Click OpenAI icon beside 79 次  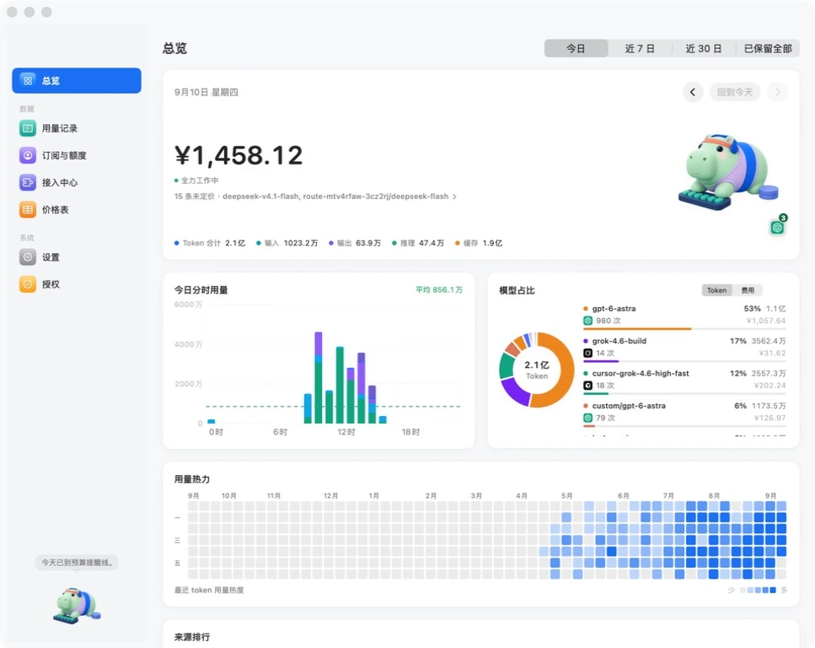pyautogui.click(x=587, y=418)
